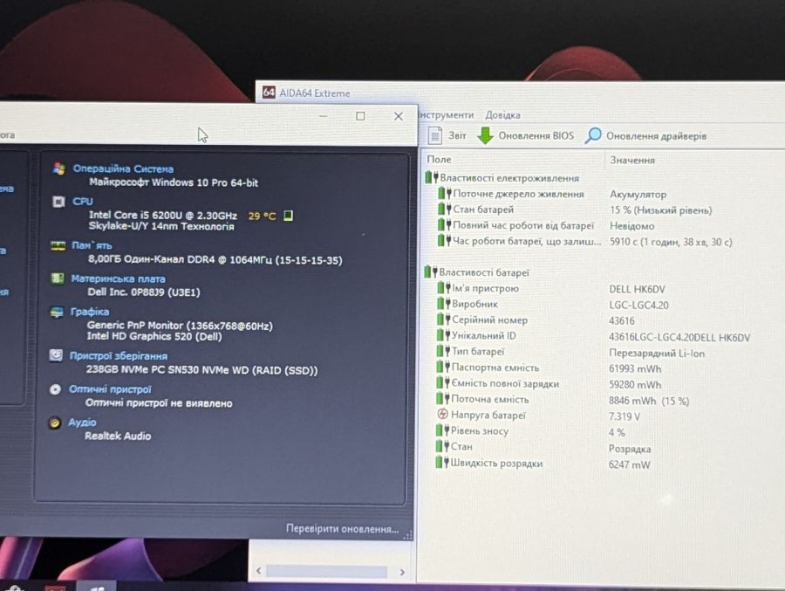
Task: Minimize the Speccy window
Action: coord(324,116)
